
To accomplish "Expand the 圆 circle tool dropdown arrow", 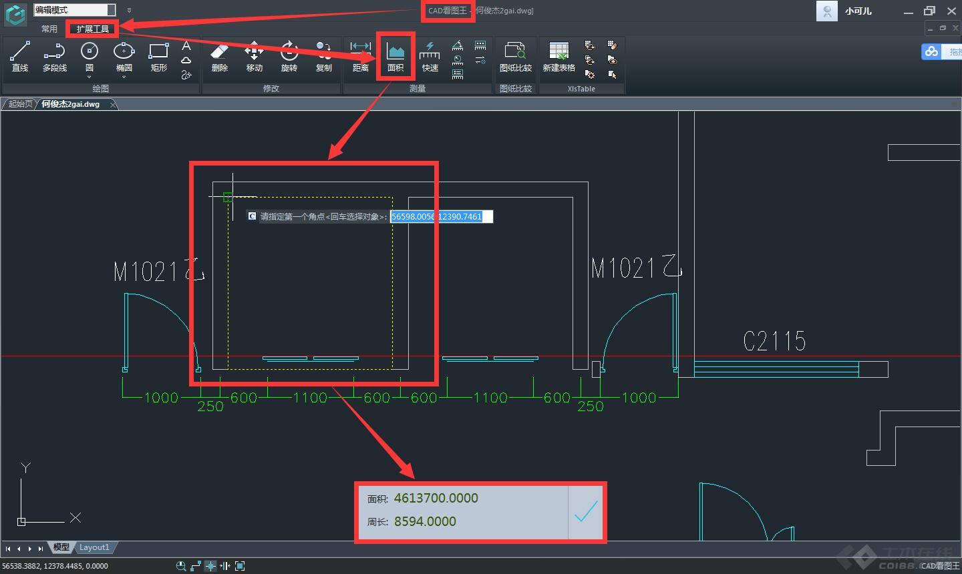I will click(x=89, y=77).
